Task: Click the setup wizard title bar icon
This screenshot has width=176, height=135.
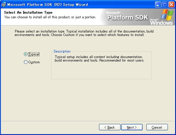Action: (4, 4)
